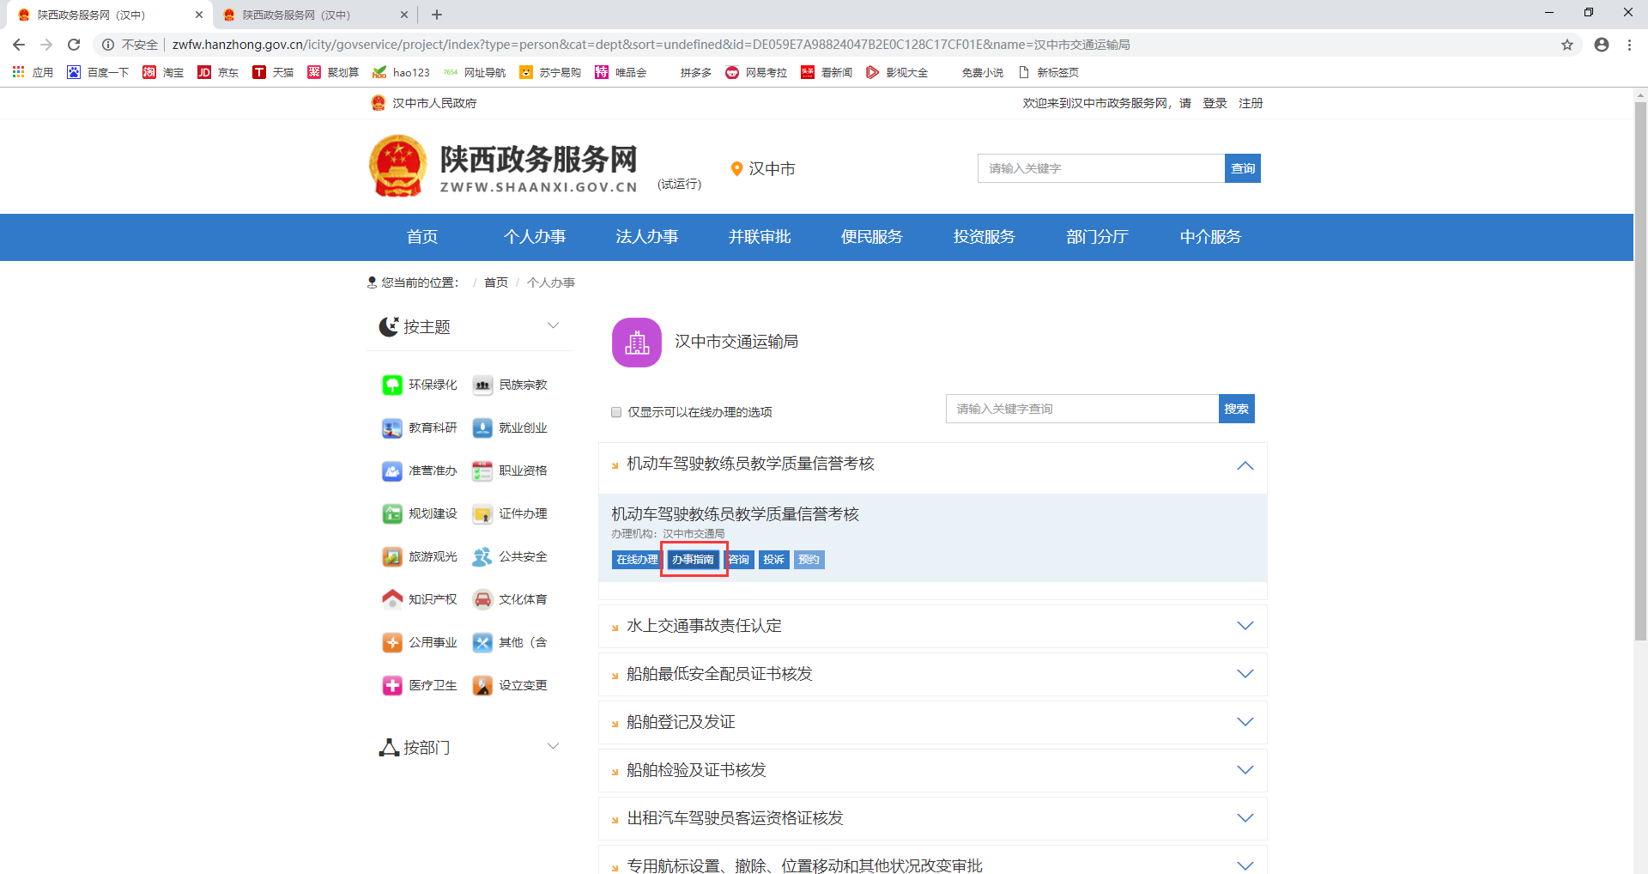This screenshot has width=1648, height=874.
Task: Click the 汉中市交通运输局 department building icon
Action: pyautogui.click(x=636, y=342)
